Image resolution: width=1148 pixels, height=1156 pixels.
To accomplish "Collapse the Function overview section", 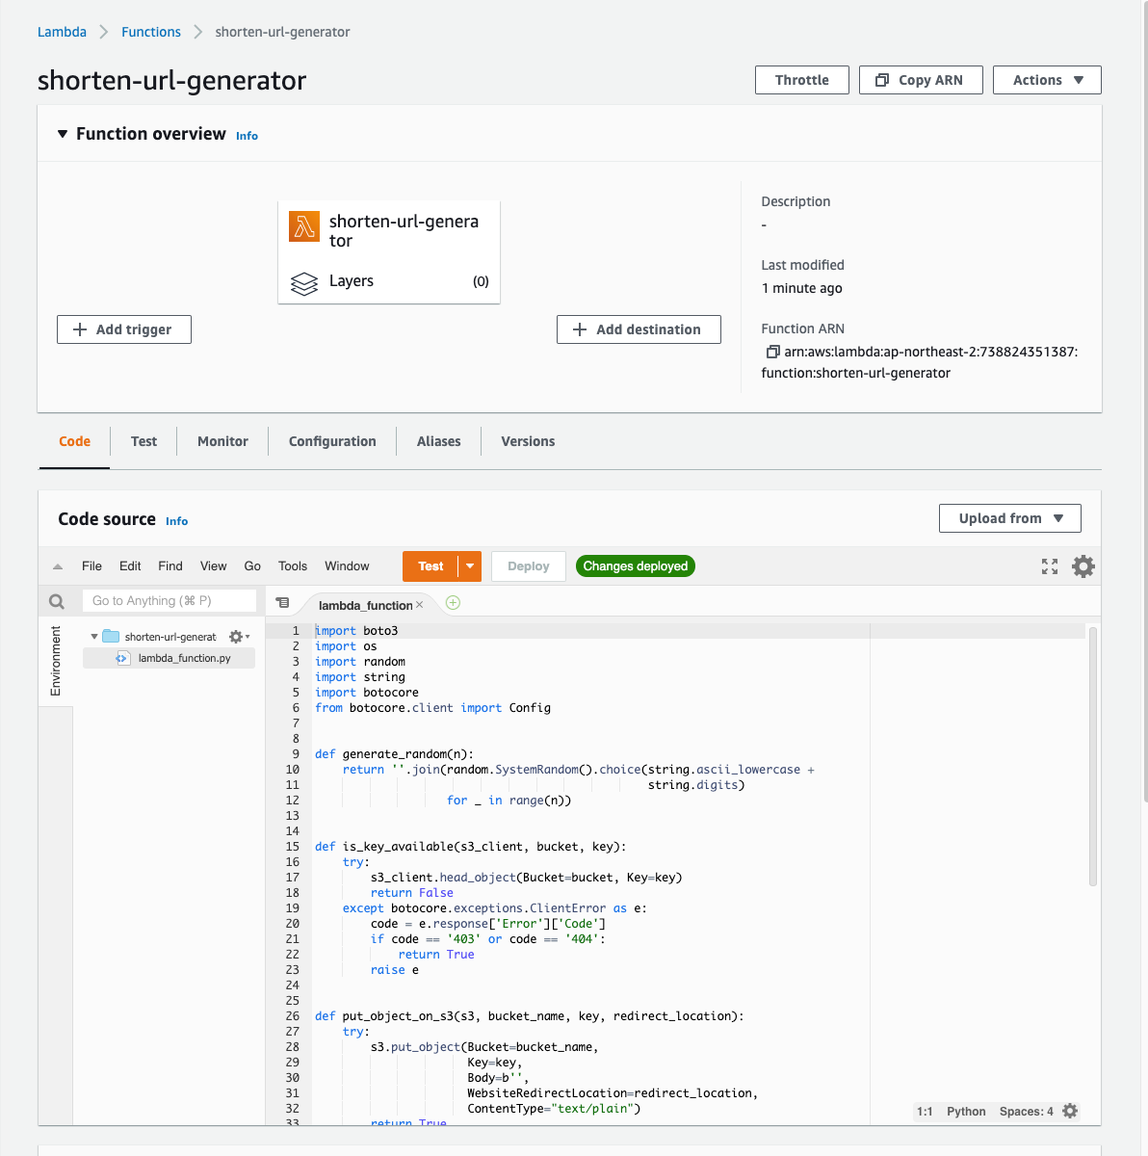I will tap(63, 134).
